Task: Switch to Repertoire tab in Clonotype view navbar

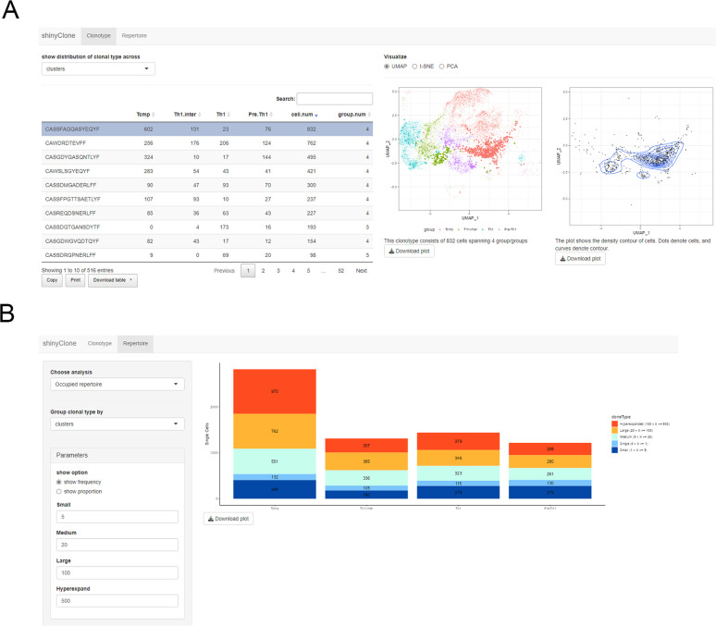Action: tap(134, 36)
